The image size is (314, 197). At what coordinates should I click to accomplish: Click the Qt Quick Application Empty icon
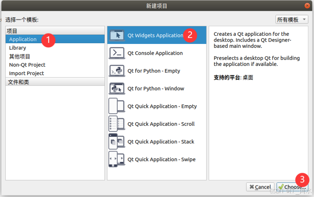coord(117,106)
